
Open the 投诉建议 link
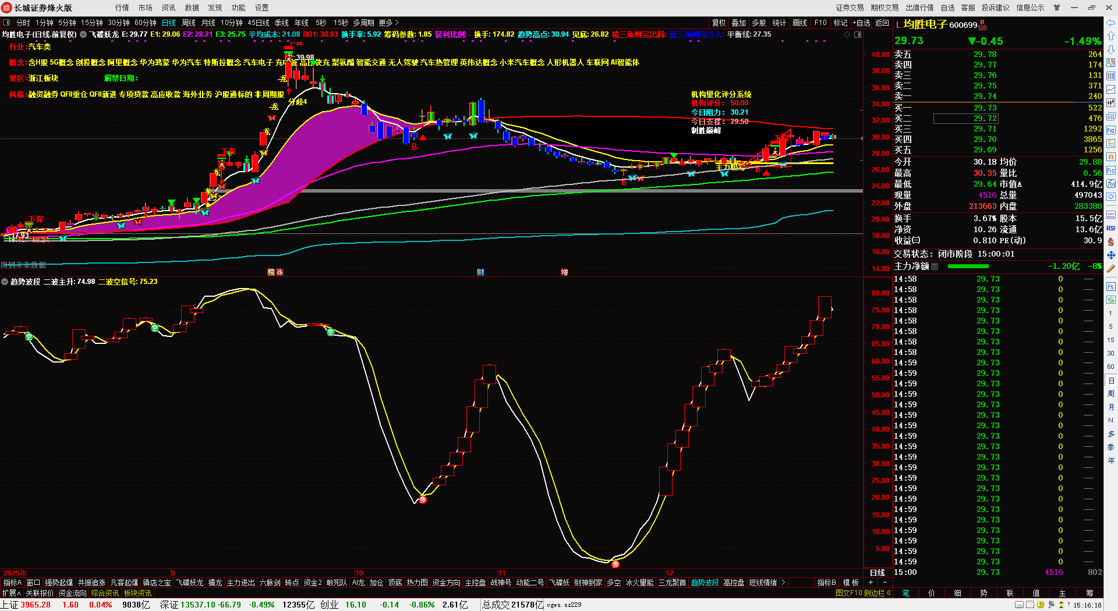coord(996,8)
